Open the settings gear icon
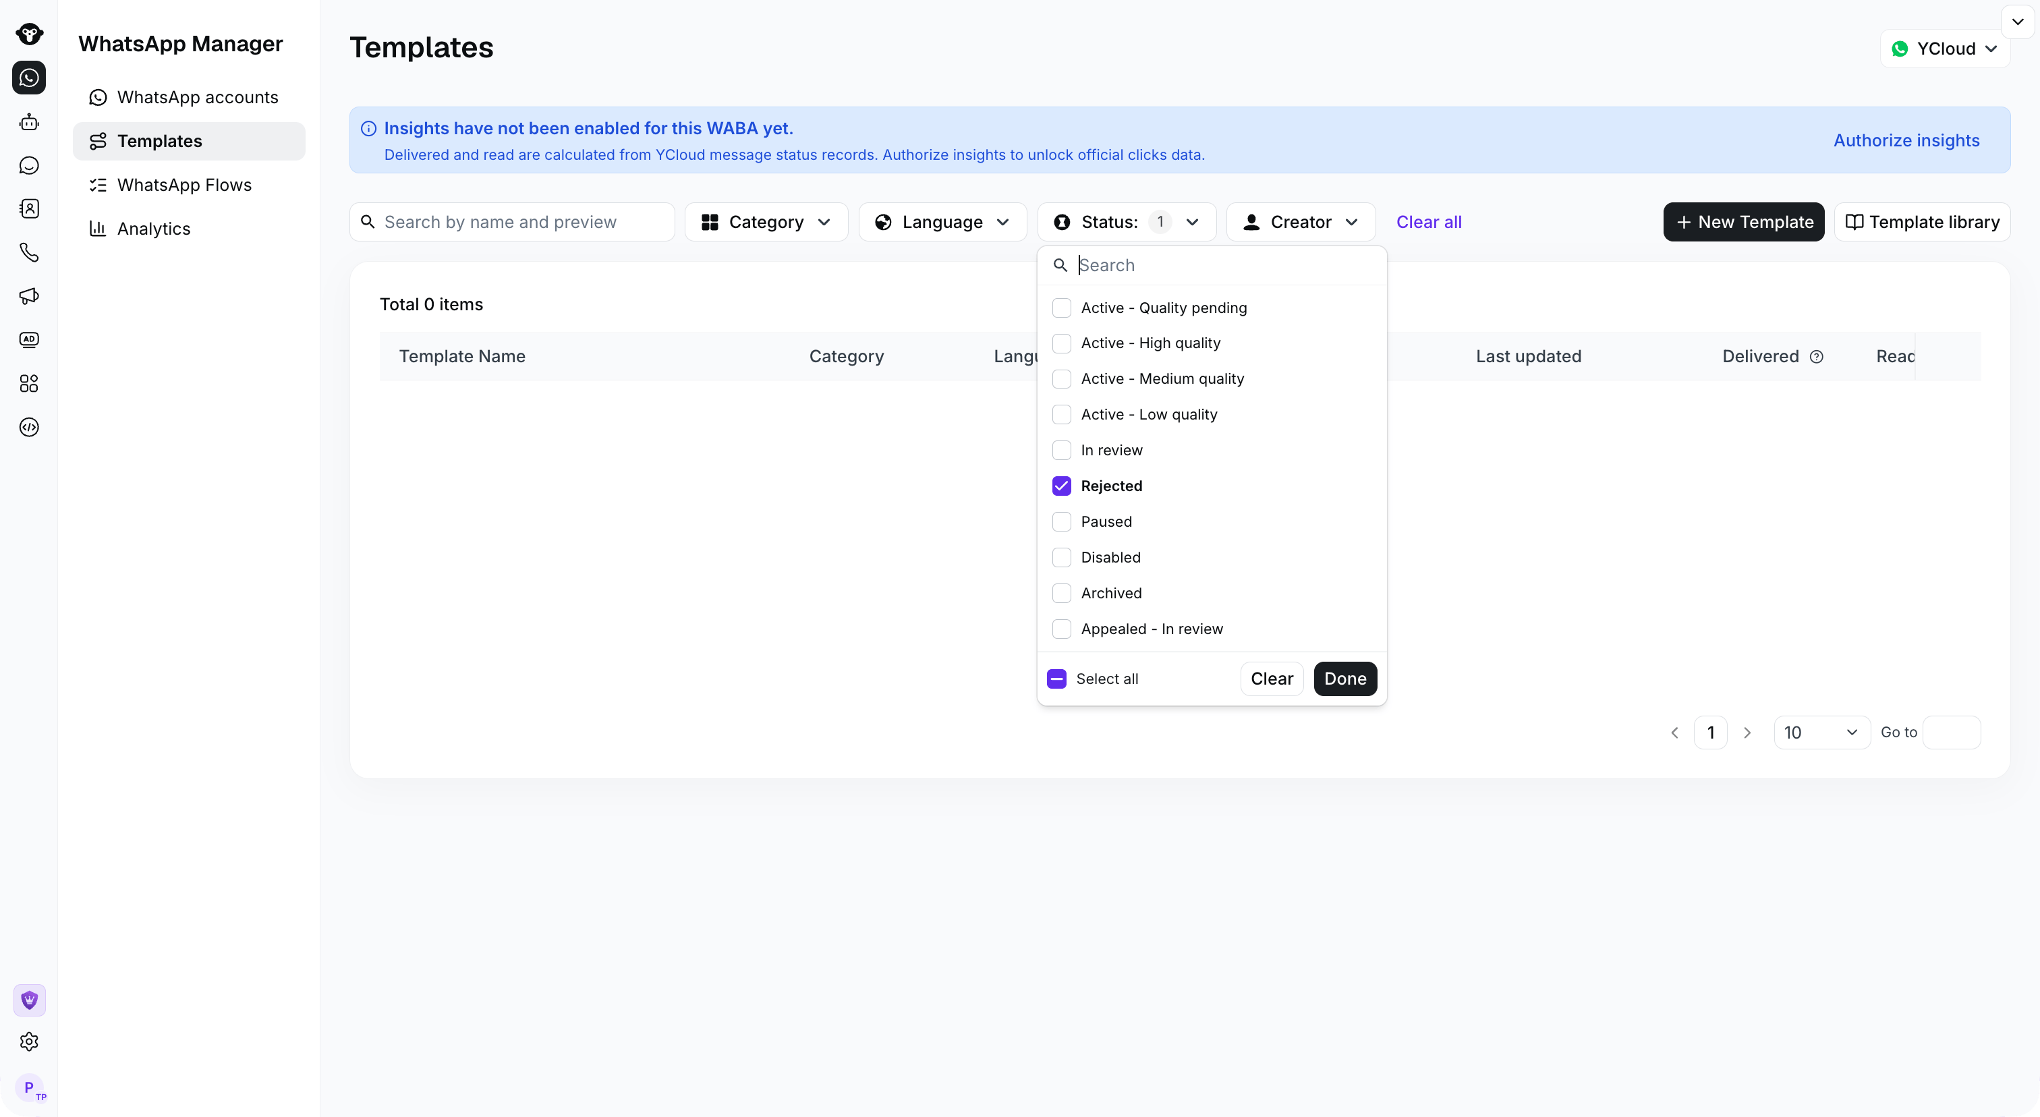This screenshot has height=1117, width=2040. (29, 1042)
